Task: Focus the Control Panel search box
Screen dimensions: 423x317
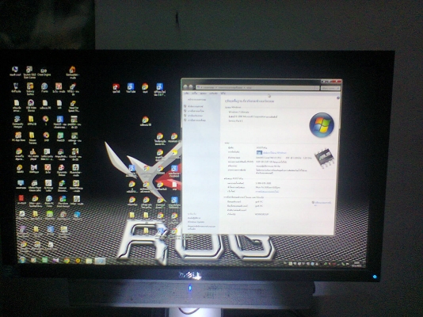Action: point(330,88)
